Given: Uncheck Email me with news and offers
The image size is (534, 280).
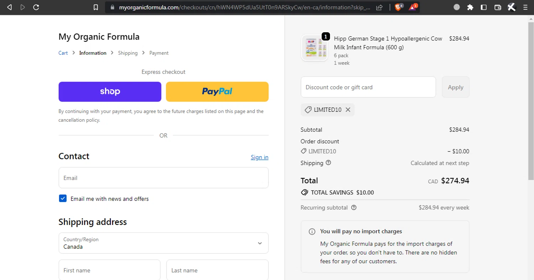Looking at the screenshot, I should 63,198.
